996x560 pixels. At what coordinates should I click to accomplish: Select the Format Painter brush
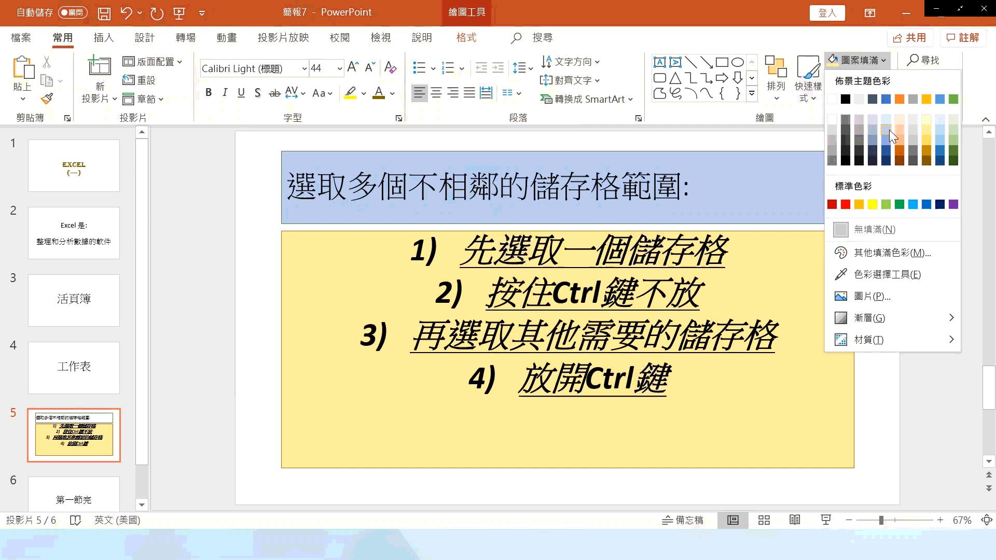47,99
